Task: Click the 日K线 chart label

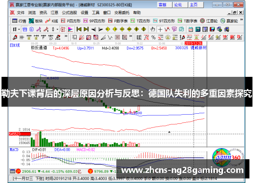Action: point(15,45)
